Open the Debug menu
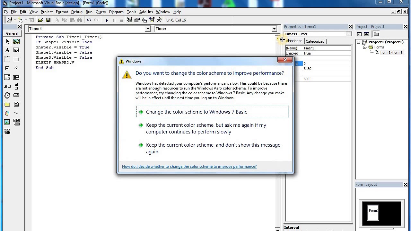This screenshot has width=411, height=231. pyautogui.click(x=77, y=12)
